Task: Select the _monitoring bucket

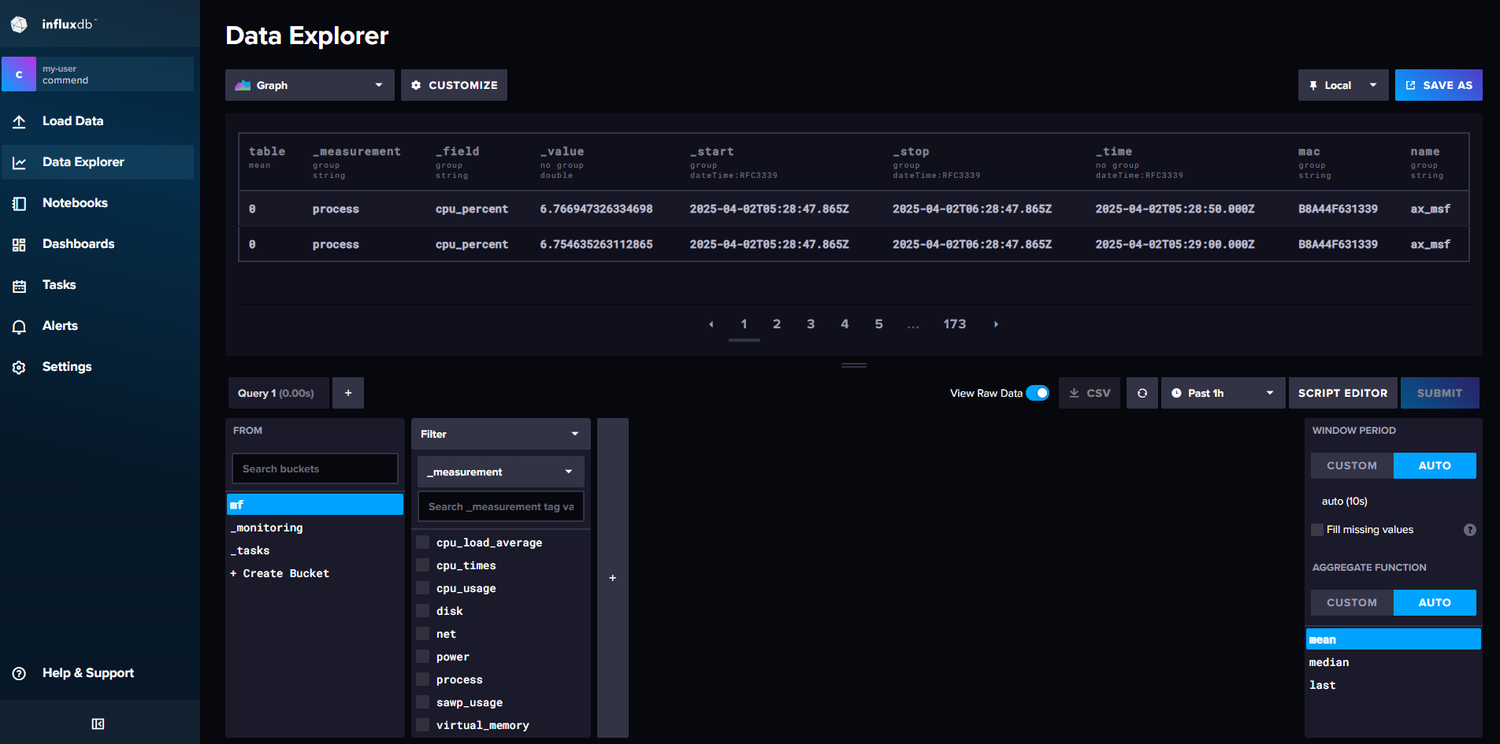Action: click(x=315, y=527)
